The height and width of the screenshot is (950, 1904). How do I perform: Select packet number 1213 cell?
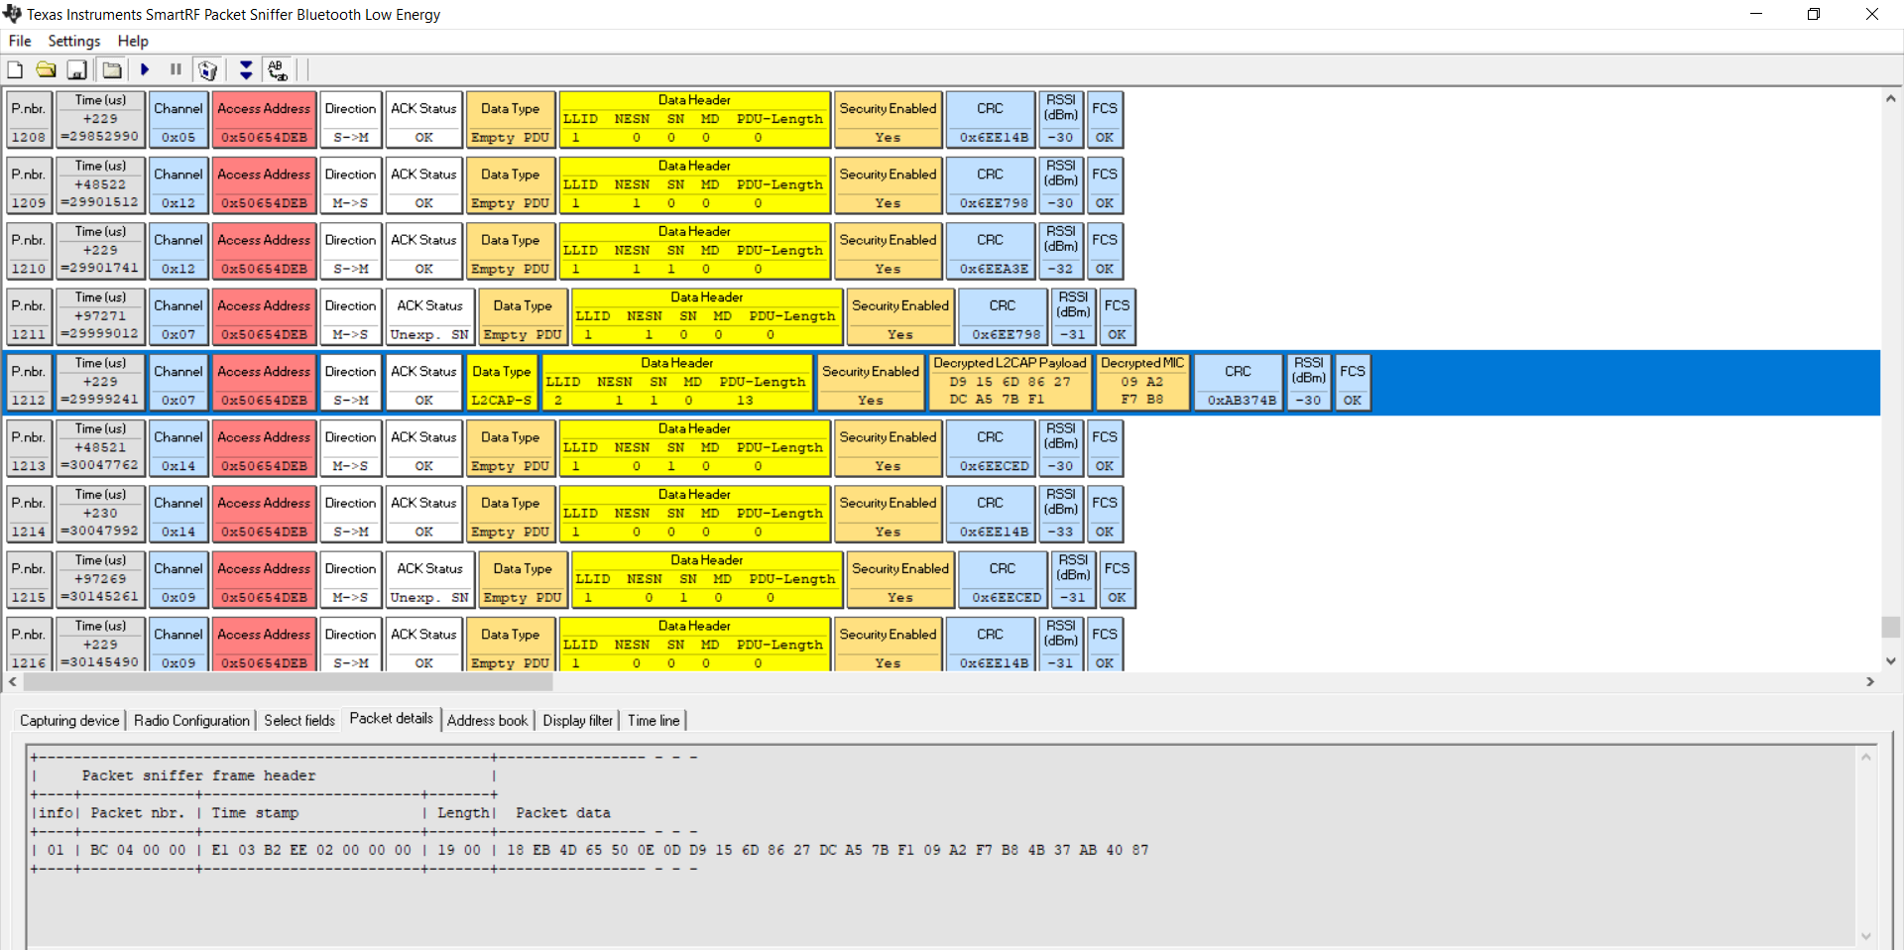tap(29, 448)
